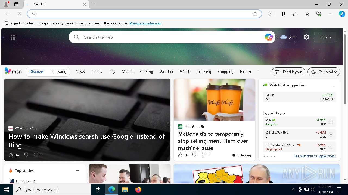Open Feed layout options
This screenshot has width=348, height=195.
click(x=288, y=72)
